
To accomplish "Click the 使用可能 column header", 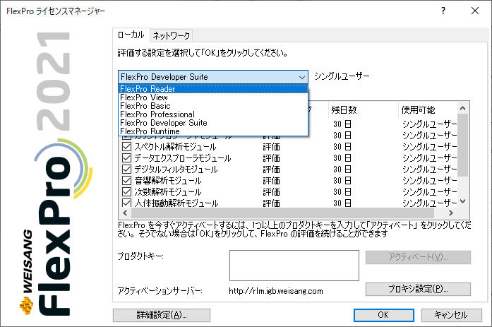I will coord(428,110).
